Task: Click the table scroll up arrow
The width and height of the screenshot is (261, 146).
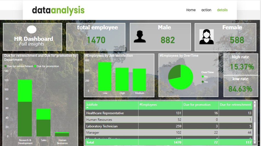Action: (x=255, y=104)
